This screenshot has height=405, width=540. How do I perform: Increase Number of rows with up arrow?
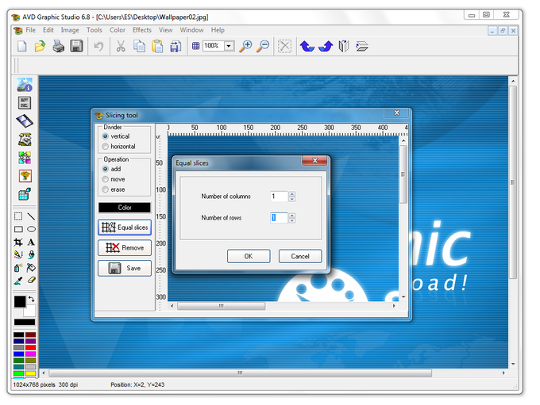pyautogui.click(x=291, y=216)
